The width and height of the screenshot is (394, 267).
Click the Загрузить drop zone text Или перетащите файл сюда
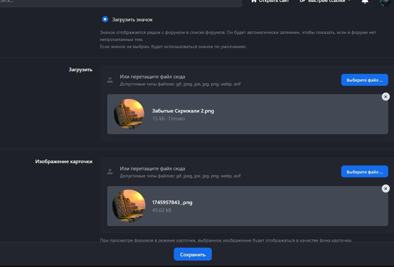pyautogui.click(x=152, y=77)
